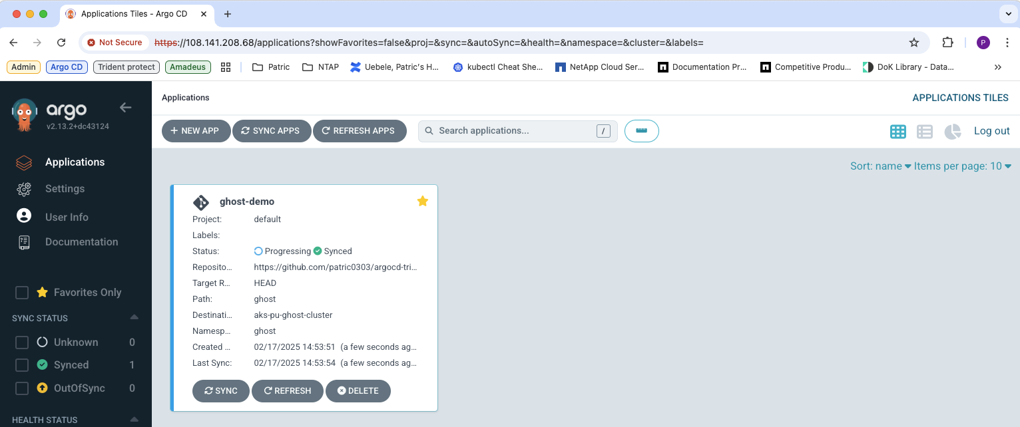Click the Settings gears icon
Image resolution: width=1020 pixels, height=427 pixels.
point(24,189)
